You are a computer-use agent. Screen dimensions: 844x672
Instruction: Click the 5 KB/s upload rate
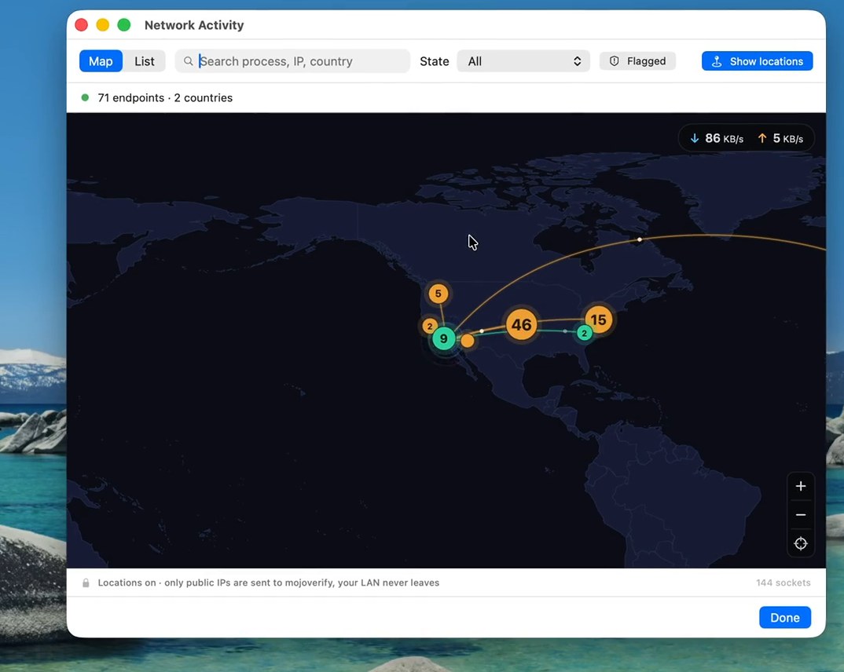788,139
